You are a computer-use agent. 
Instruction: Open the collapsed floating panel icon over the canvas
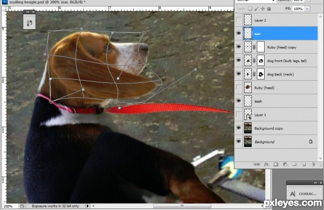[x=29, y=22]
